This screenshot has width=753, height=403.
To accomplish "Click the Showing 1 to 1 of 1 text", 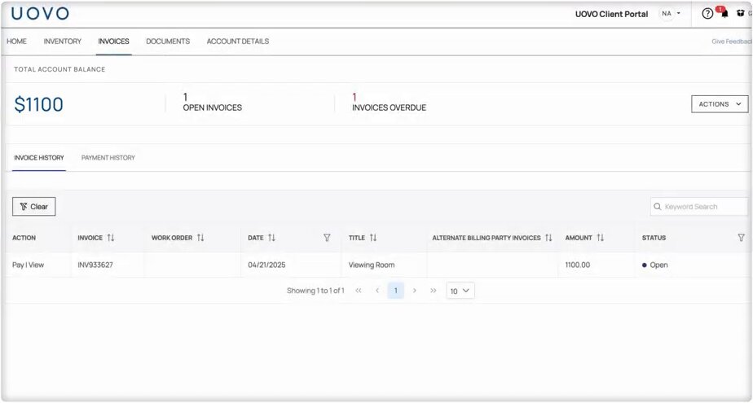I will (x=315, y=291).
